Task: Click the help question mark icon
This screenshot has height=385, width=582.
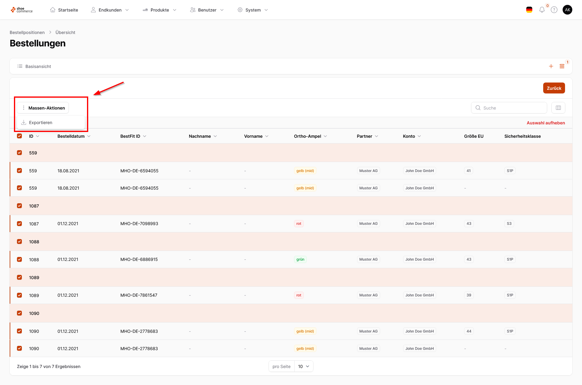Action: (x=554, y=10)
